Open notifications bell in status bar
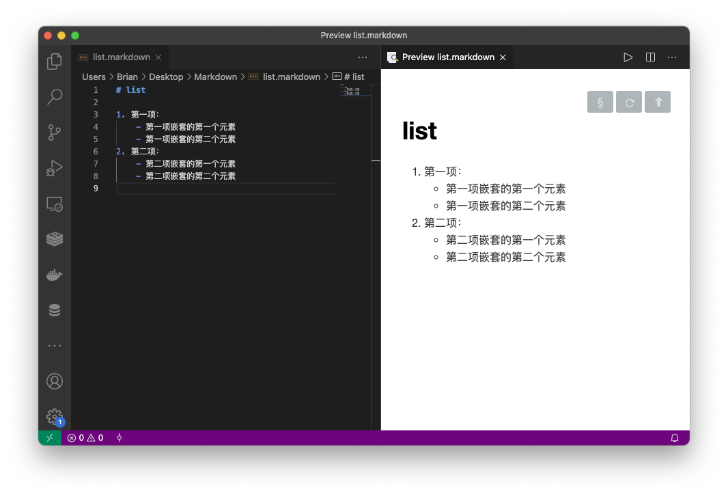The width and height of the screenshot is (728, 496). coord(675,437)
